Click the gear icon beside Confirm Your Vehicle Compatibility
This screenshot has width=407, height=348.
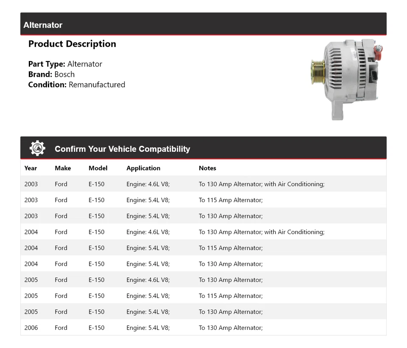point(37,148)
